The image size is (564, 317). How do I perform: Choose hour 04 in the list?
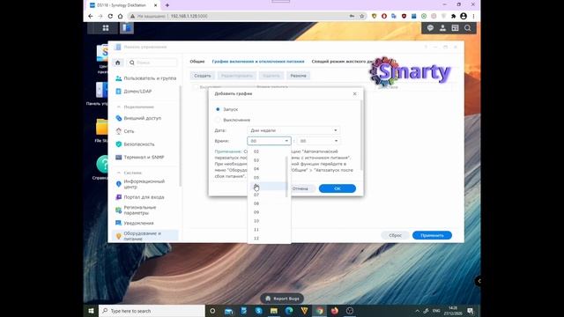(268, 169)
